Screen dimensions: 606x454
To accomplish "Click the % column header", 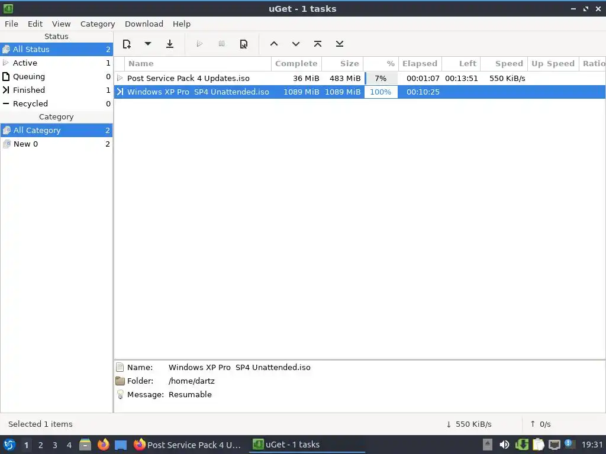I will pyautogui.click(x=381, y=64).
